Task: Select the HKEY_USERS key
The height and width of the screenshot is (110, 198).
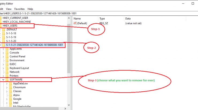Action: coord(10,26)
